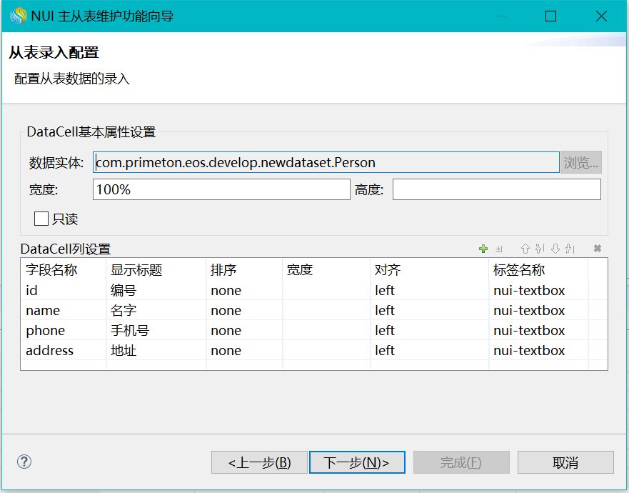Open help with the question mark icon
This screenshot has width=629, height=493.
[24, 462]
